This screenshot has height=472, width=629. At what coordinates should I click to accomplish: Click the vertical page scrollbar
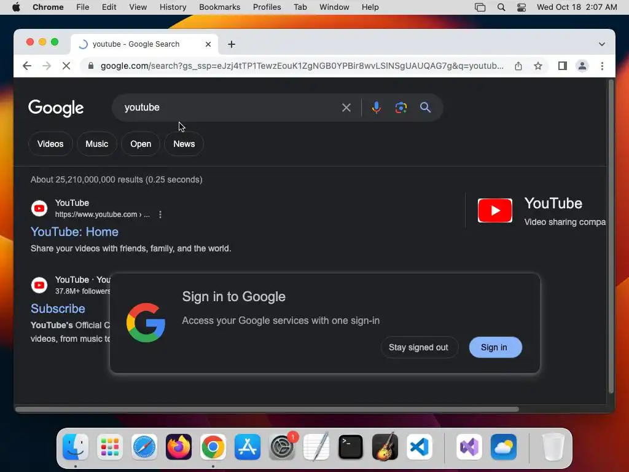point(611,237)
